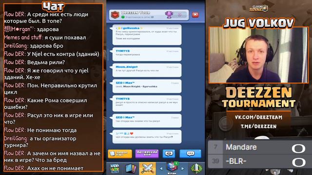Switch to the Cards collection tab
312x175 pixels.
[x=131, y=169]
